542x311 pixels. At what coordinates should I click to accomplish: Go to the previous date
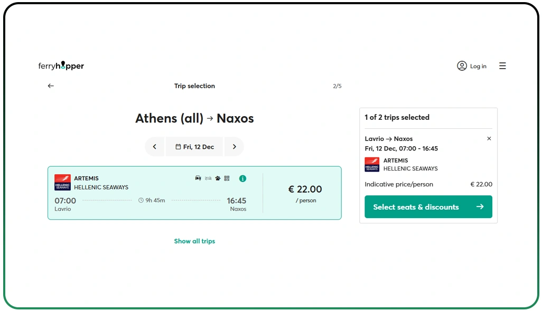pos(154,147)
